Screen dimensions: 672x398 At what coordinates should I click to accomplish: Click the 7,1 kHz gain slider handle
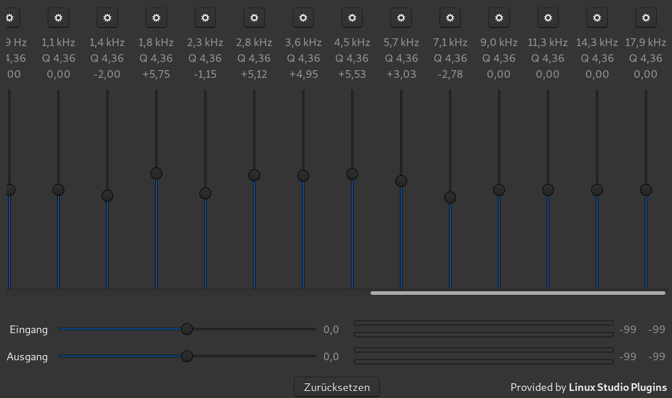click(450, 198)
